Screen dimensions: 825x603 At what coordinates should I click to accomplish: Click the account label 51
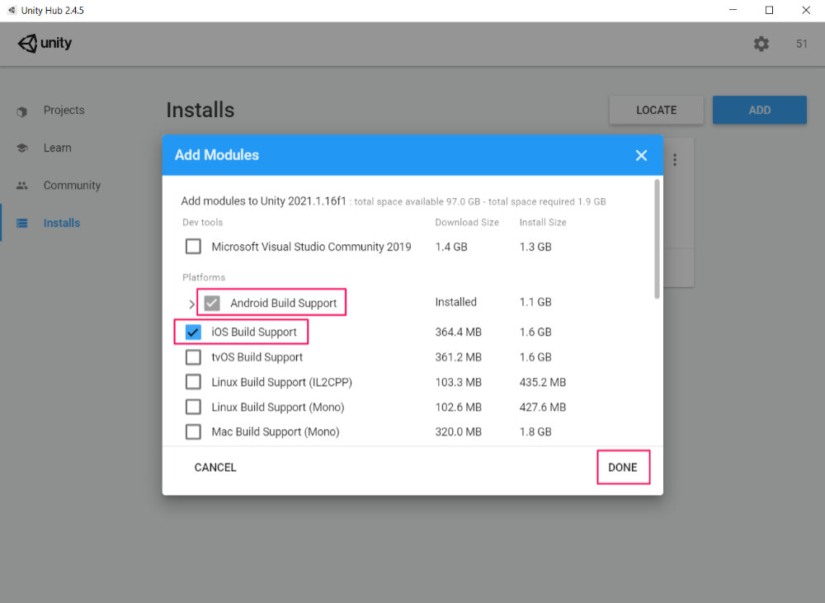tap(801, 44)
